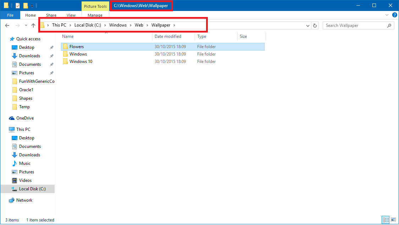Click the Windows breadcrumb in the address bar

pyautogui.click(x=118, y=25)
